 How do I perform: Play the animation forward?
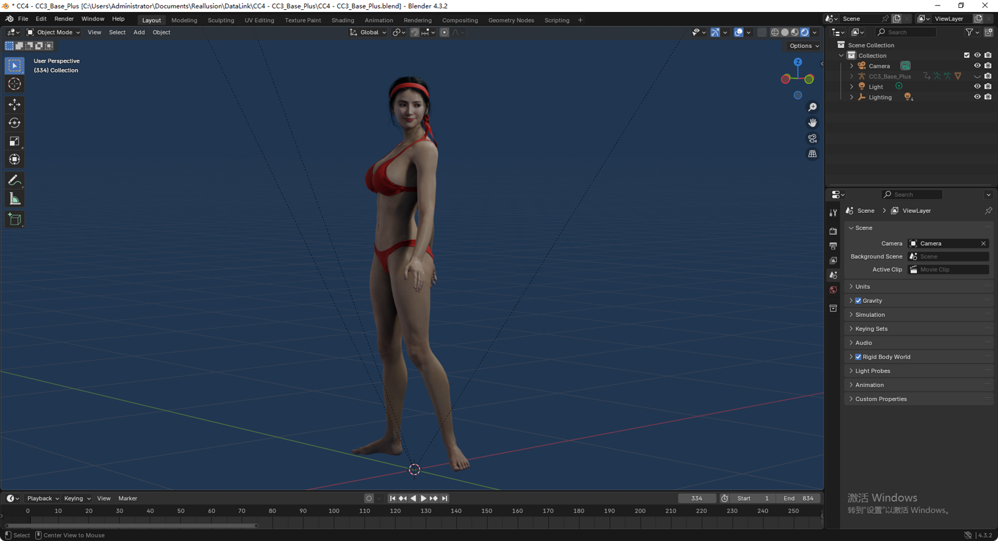423,498
